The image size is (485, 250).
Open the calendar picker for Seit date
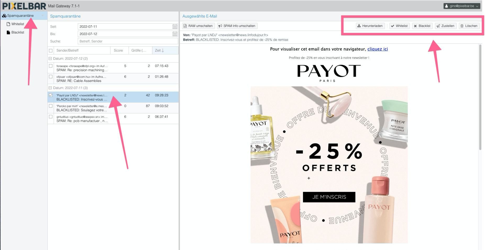[175, 26]
